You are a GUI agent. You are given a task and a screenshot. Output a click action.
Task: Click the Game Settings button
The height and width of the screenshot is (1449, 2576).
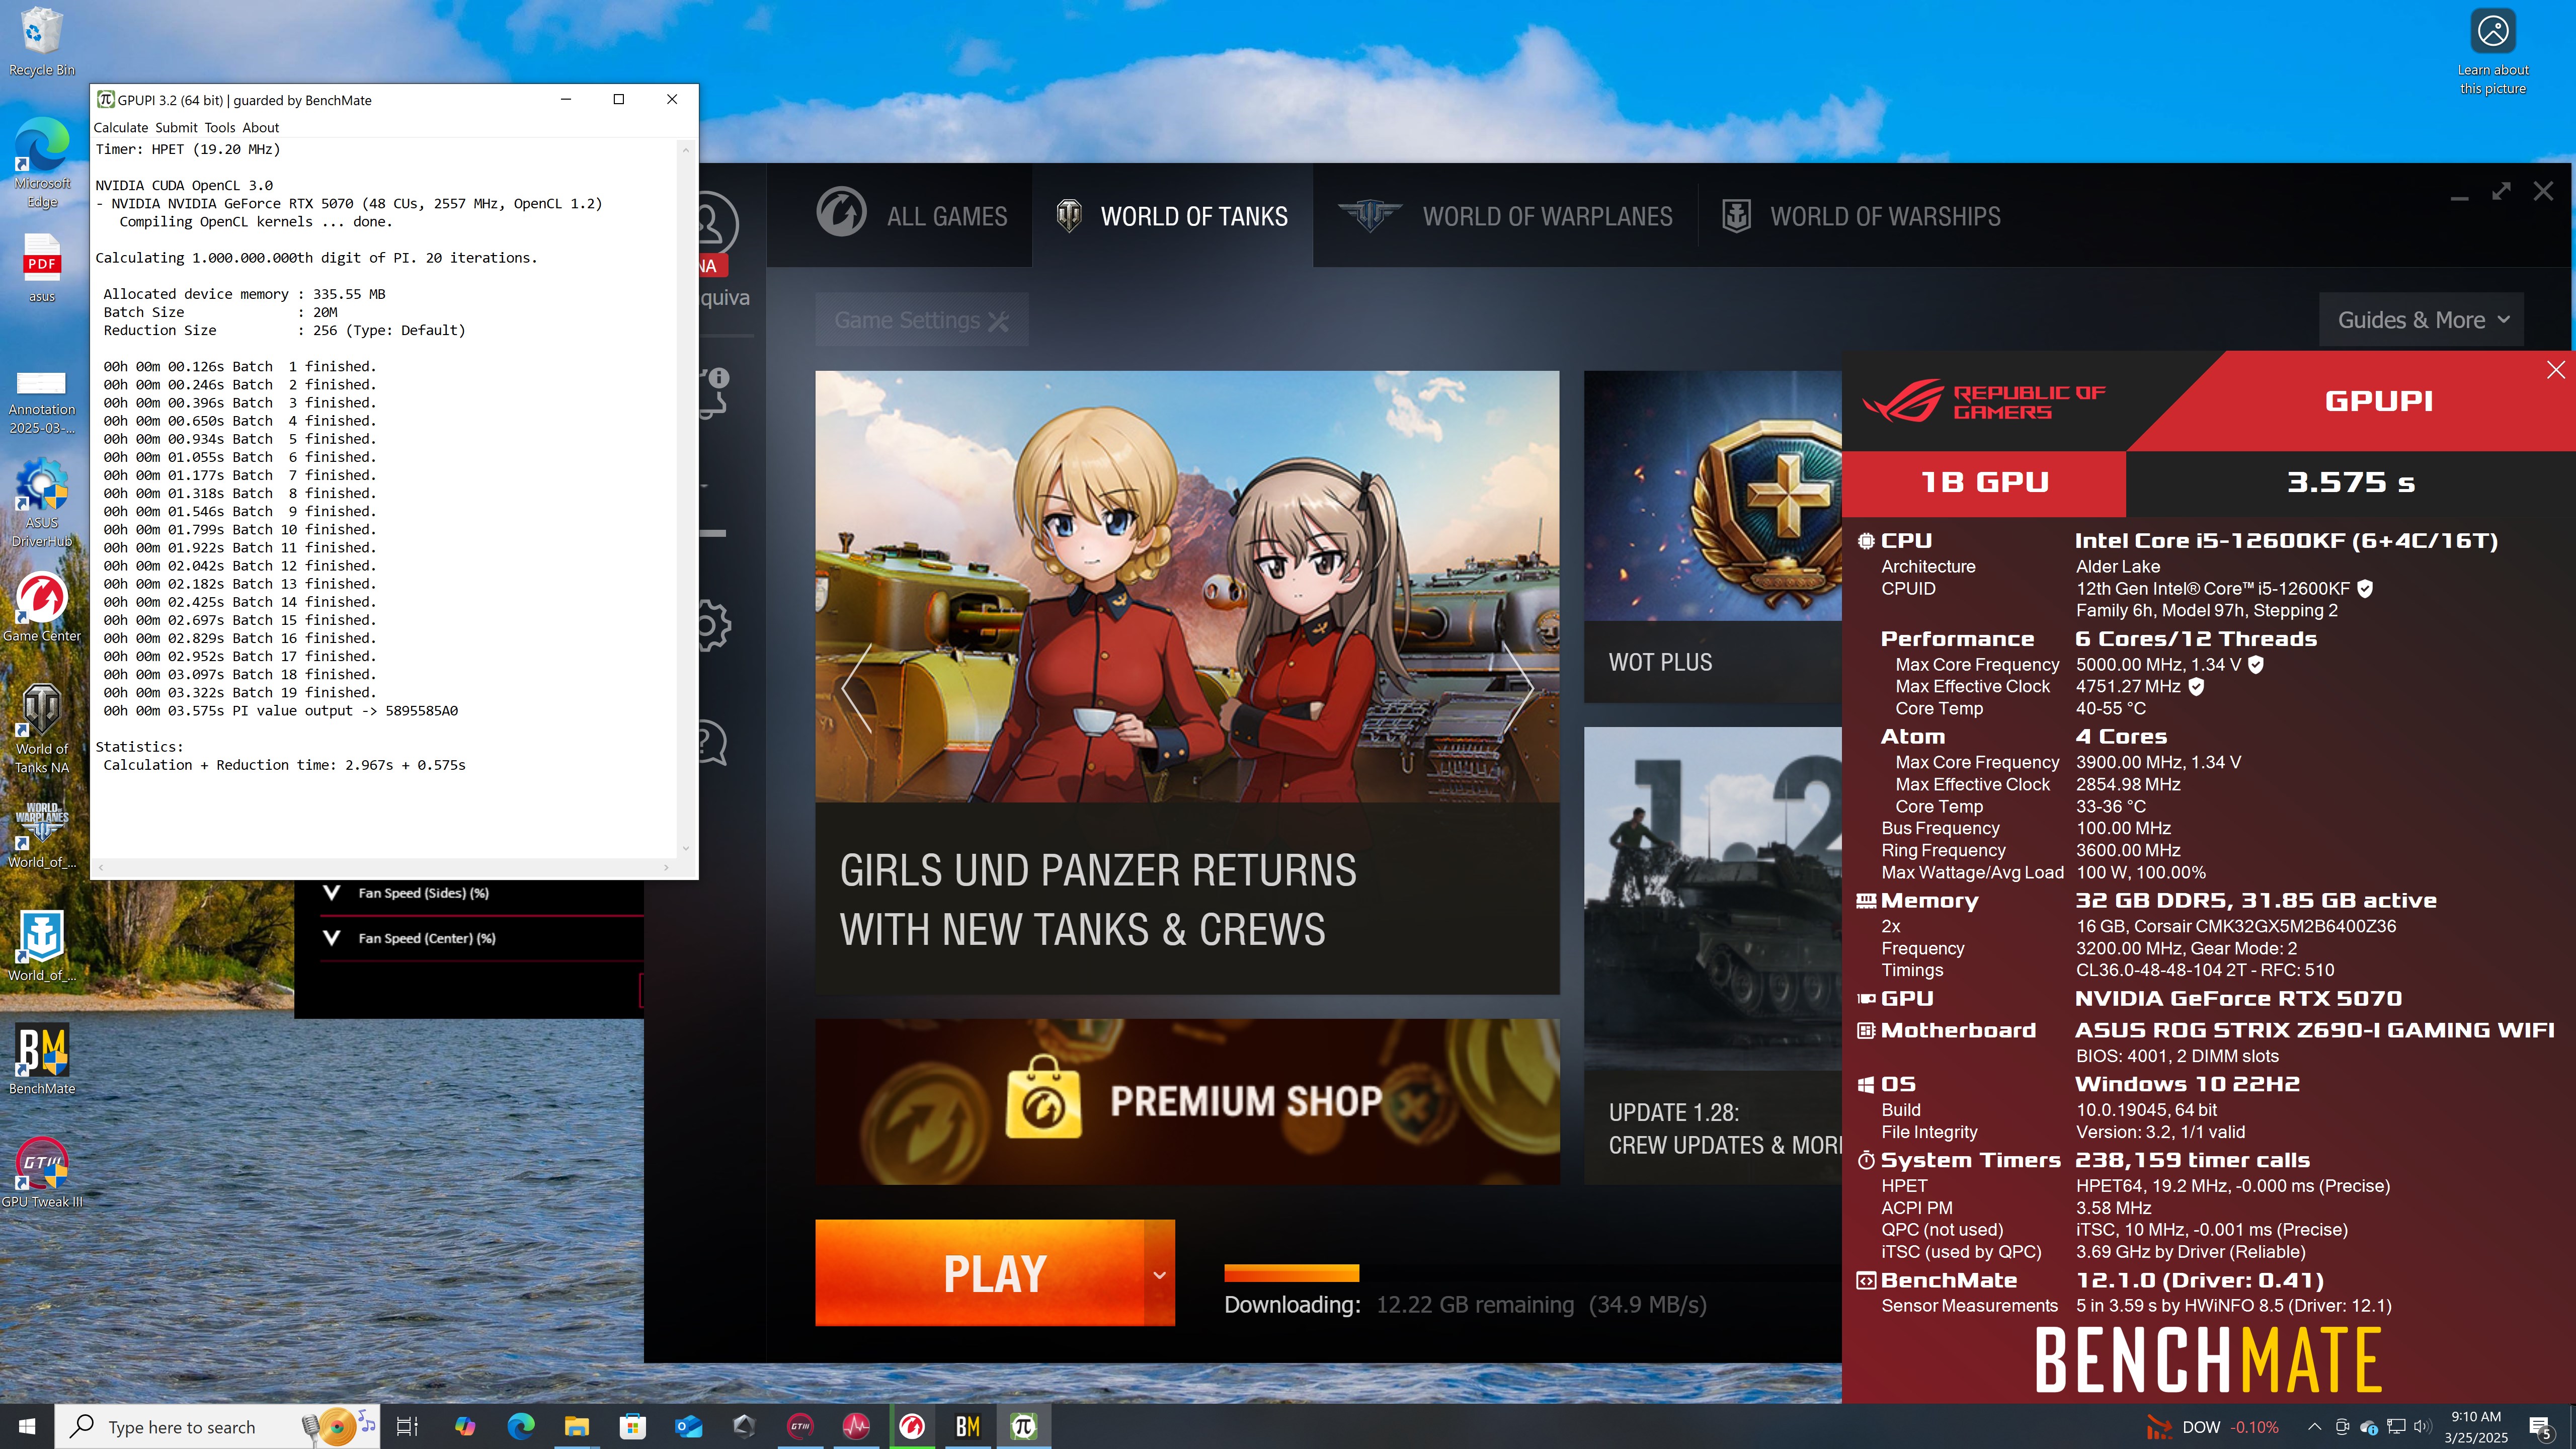pos(921,320)
